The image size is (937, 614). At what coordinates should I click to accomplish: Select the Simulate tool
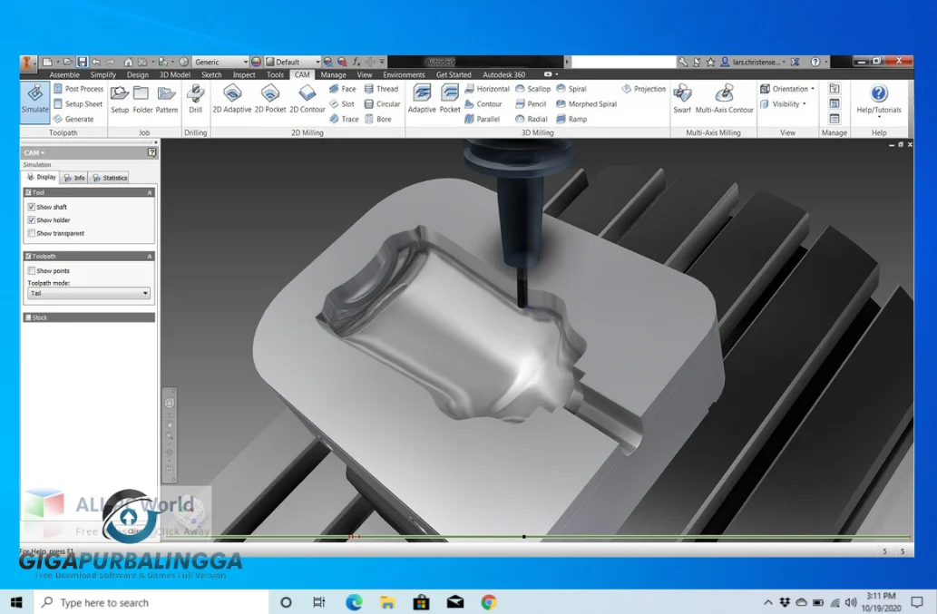point(34,102)
